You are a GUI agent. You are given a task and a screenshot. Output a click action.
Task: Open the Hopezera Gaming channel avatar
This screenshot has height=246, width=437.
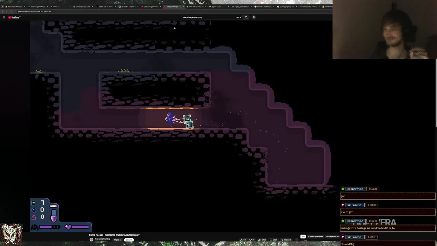click(x=91, y=240)
